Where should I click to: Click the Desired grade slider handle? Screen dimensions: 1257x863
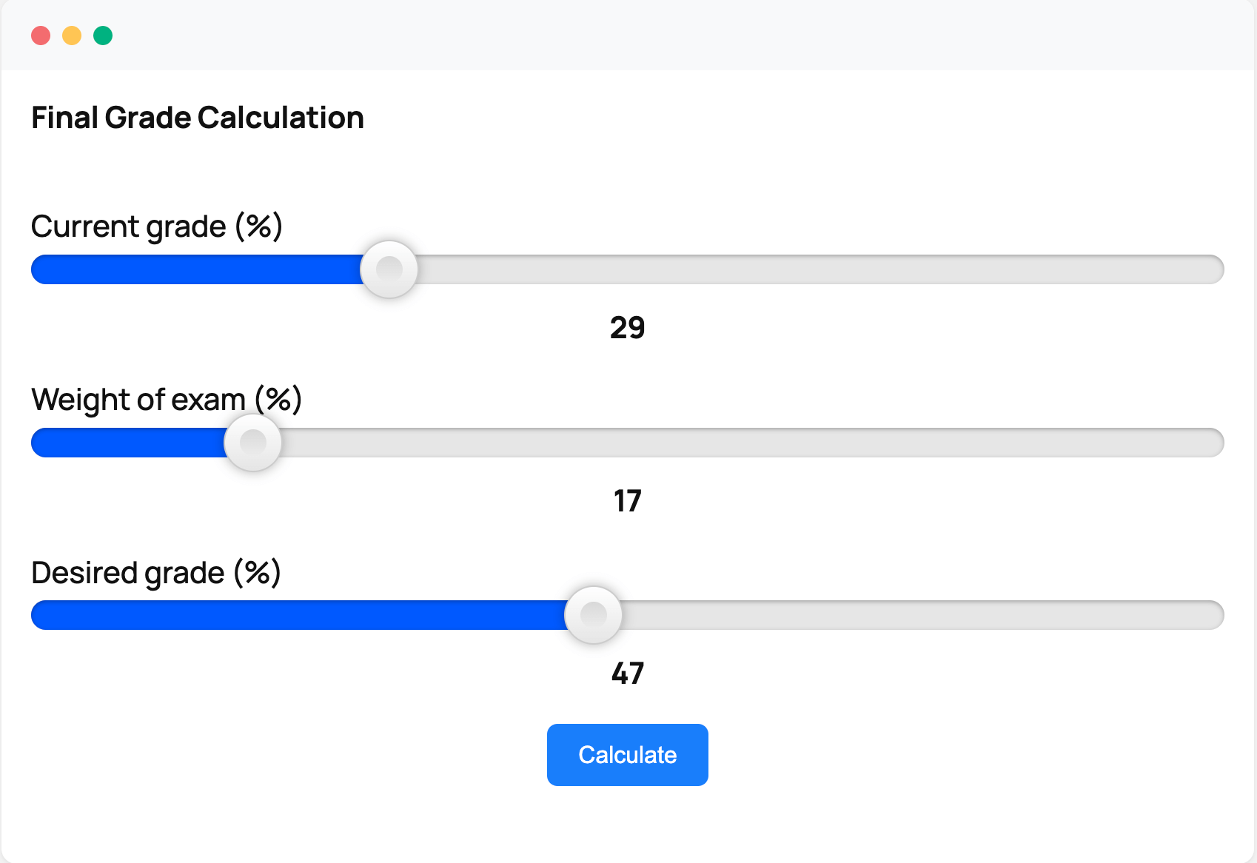point(593,615)
